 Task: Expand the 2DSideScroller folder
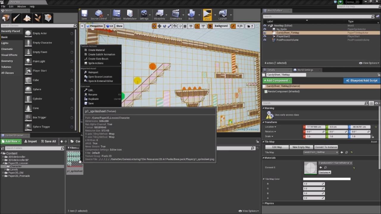[x=3, y=157]
